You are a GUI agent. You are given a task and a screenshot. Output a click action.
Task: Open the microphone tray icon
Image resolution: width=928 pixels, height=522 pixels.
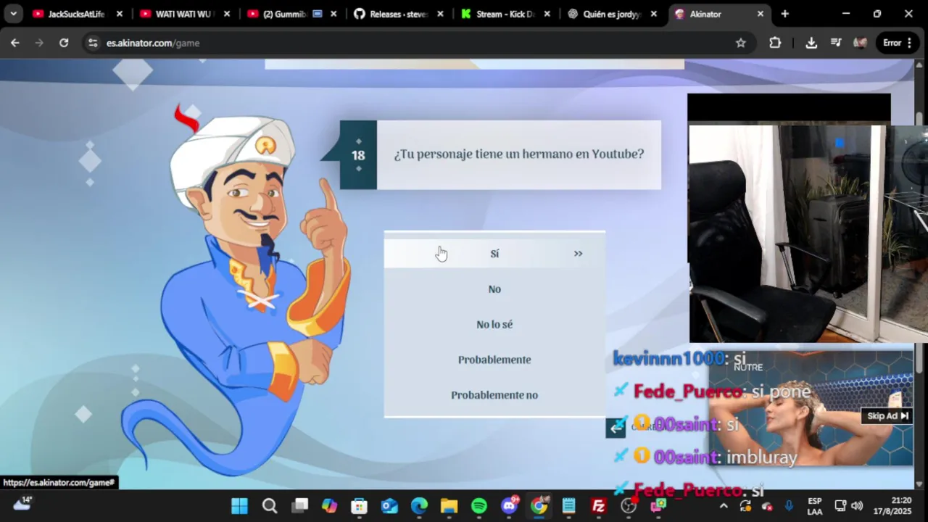[x=789, y=506]
